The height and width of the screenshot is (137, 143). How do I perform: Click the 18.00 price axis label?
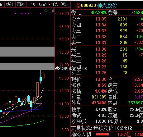pos(64,14)
